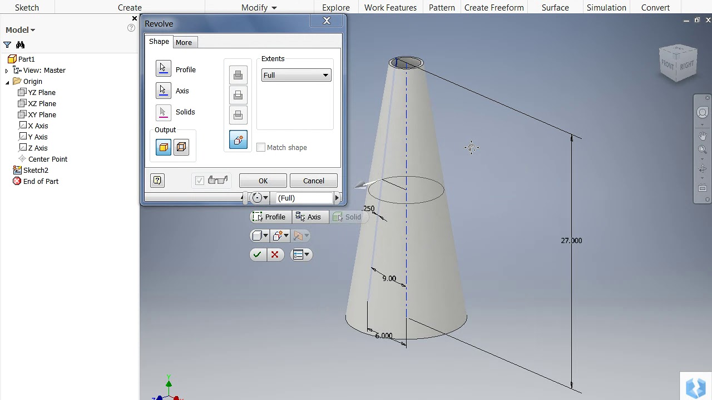Screen dimensions: 712x400
Task: Open the Model browser dropdown arrow
Action: point(33,30)
